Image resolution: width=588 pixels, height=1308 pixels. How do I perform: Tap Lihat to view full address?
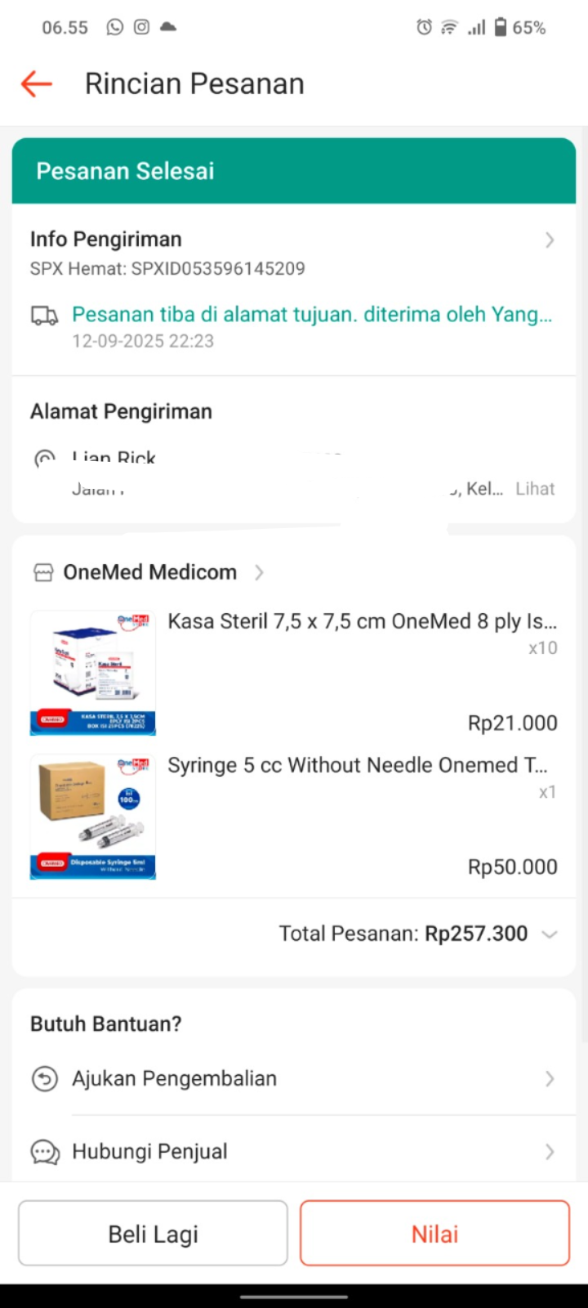click(x=535, y=489)
